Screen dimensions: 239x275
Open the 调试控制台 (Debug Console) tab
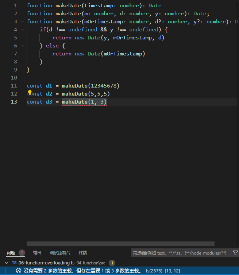pos(60,253)
